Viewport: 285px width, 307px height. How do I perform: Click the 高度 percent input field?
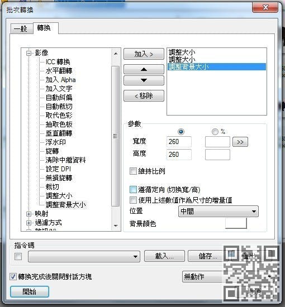[217, 155]
